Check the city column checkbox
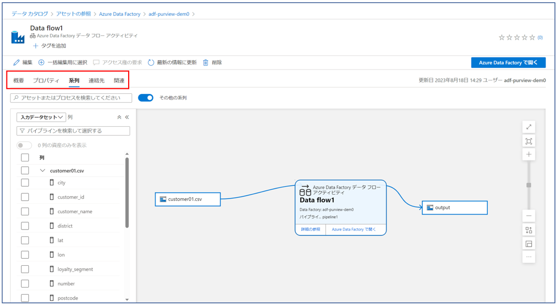The width and height of the screenshot is (556, 304). coord(25,183)
